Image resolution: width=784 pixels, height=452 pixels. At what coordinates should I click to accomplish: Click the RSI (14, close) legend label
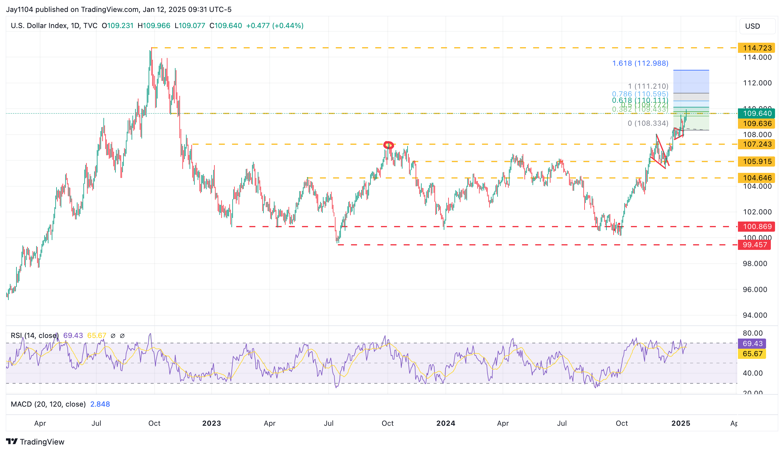tap(34, 336)
